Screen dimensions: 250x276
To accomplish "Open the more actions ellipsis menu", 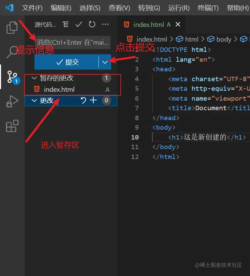I will pos(105,24).
